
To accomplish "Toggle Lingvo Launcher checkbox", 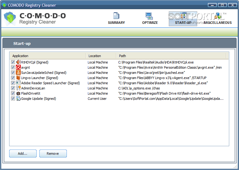I will (13, 78).
